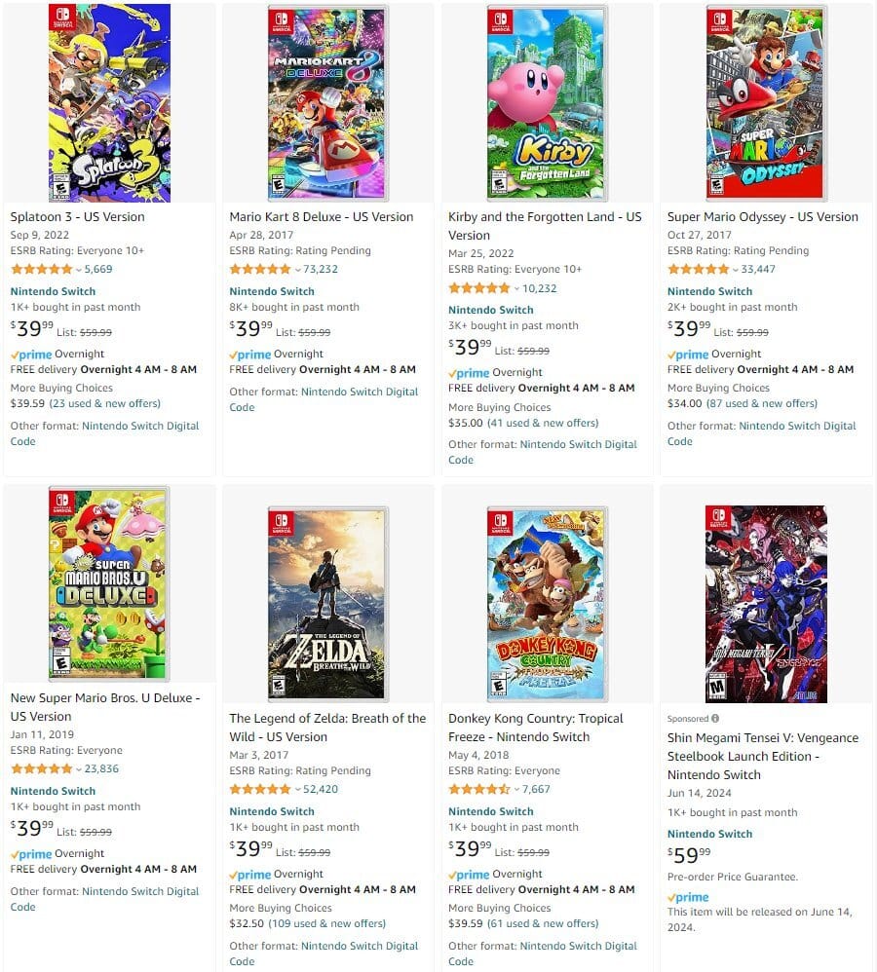Expand the star rating chevron for Mario Kart 8 Deluxe
The height and width of the screenshot is (972, 877).
298,270
